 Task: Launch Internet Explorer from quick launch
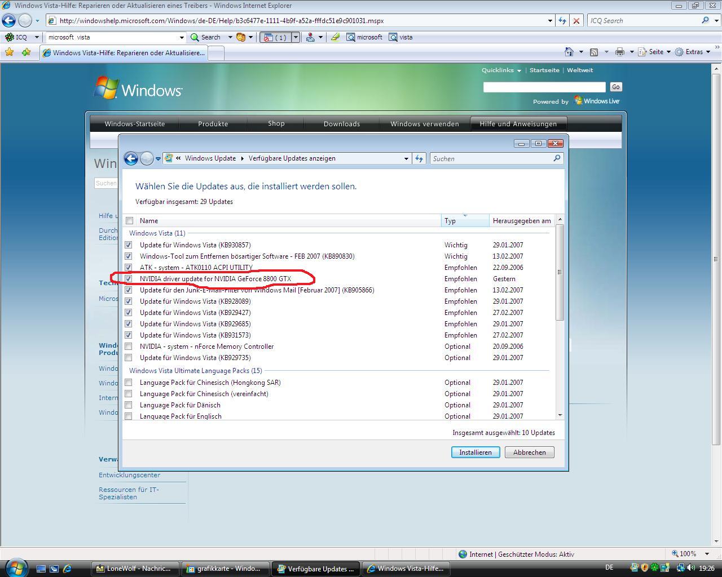click(67, 569)
